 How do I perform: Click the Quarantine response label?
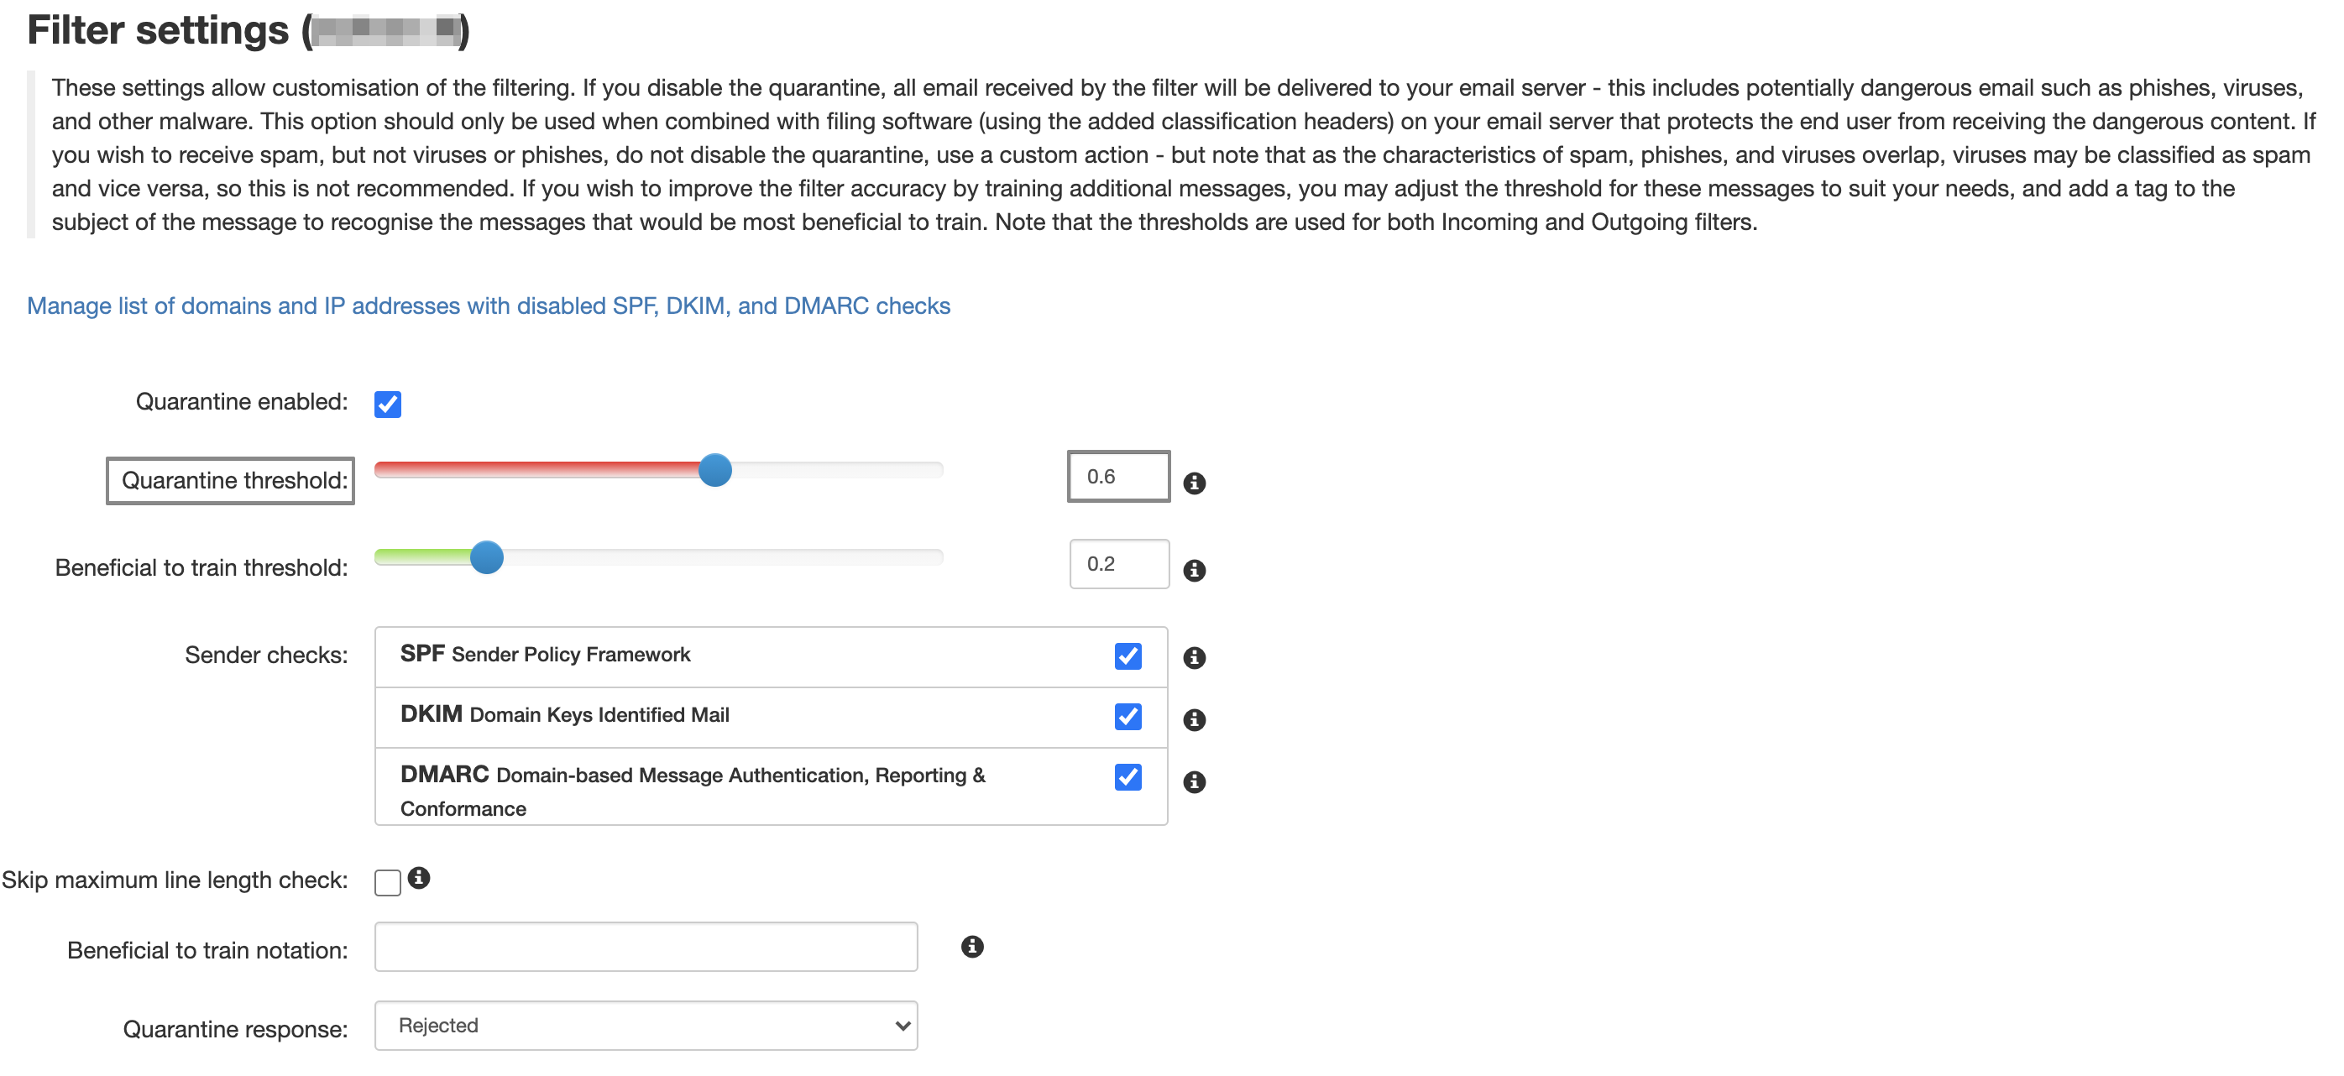236,1030
